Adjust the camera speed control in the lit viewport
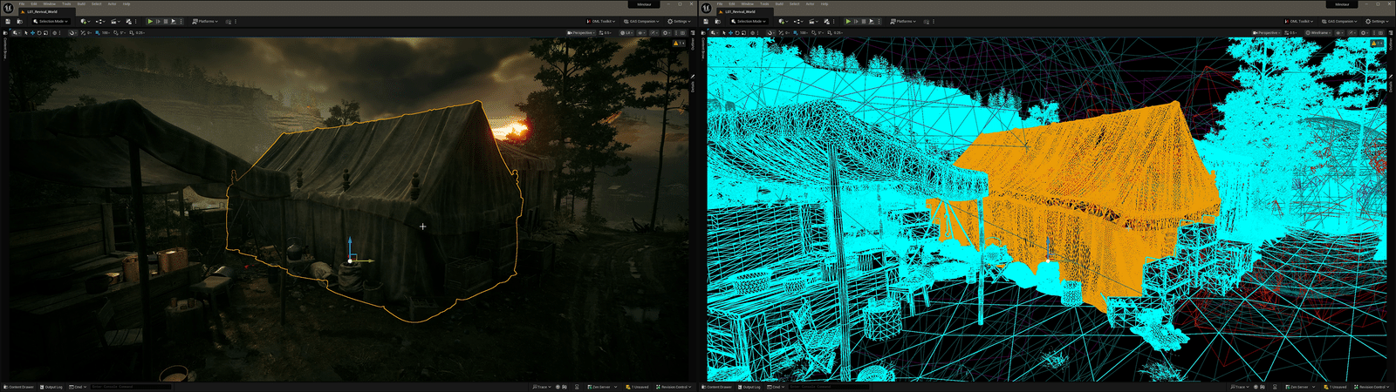 [605, 33]
